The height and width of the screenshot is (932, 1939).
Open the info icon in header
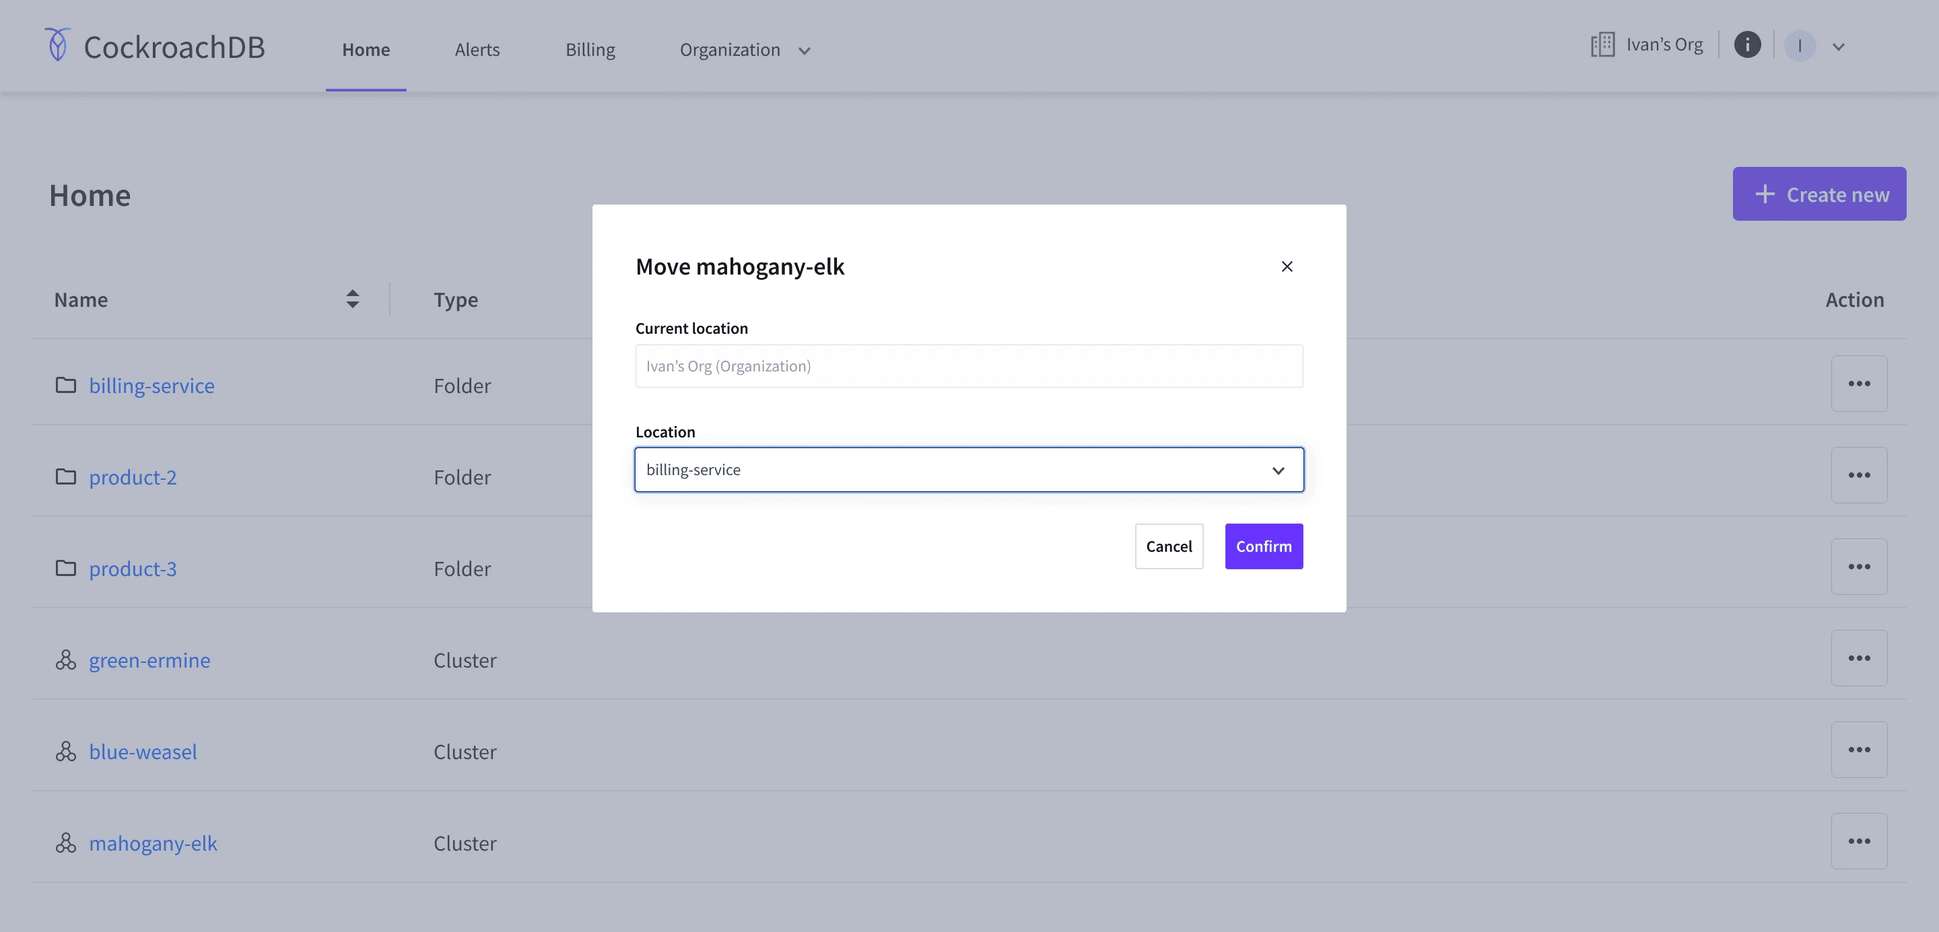point(1747,45)
